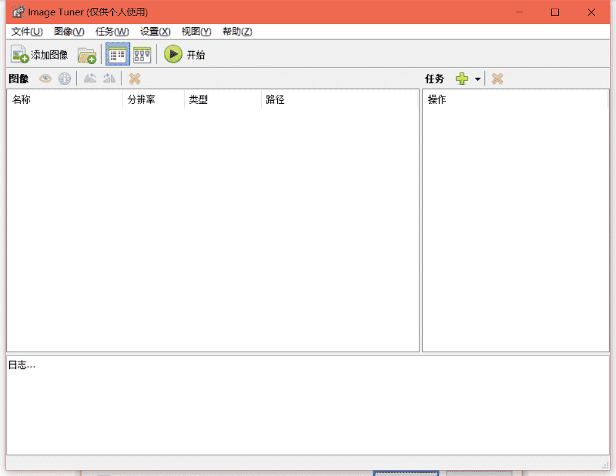Sort by the 名称 column header
616x476 pixels.
[x=65, y=100]
